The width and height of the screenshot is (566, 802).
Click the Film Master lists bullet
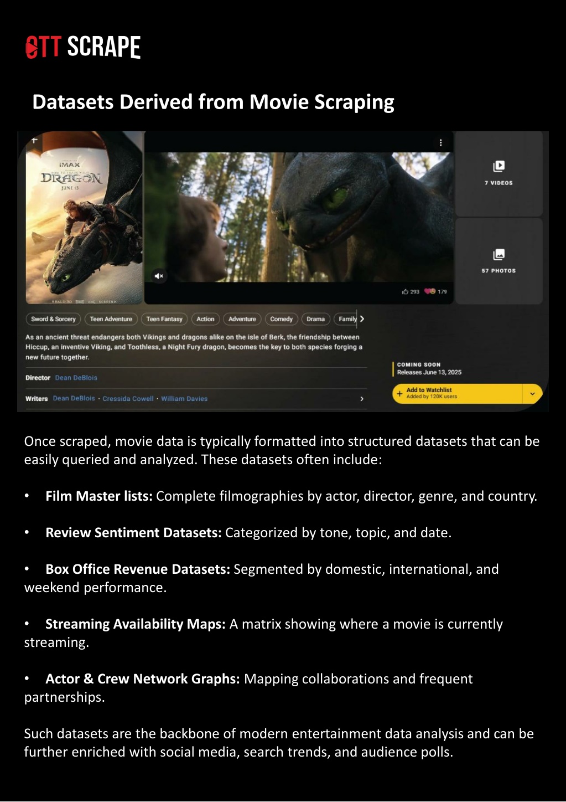click(x=281, y=496)
